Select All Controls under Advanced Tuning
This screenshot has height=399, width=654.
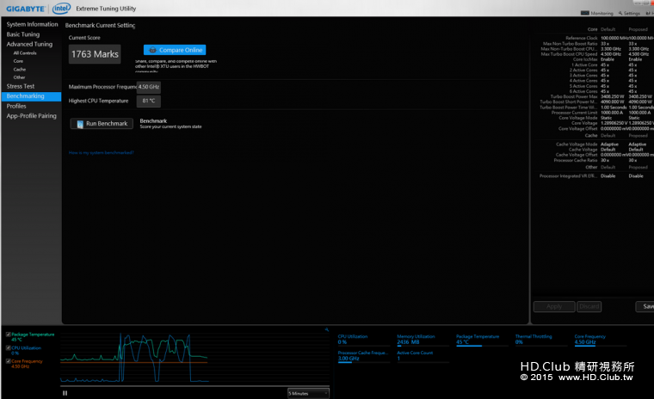coord(25,53)
